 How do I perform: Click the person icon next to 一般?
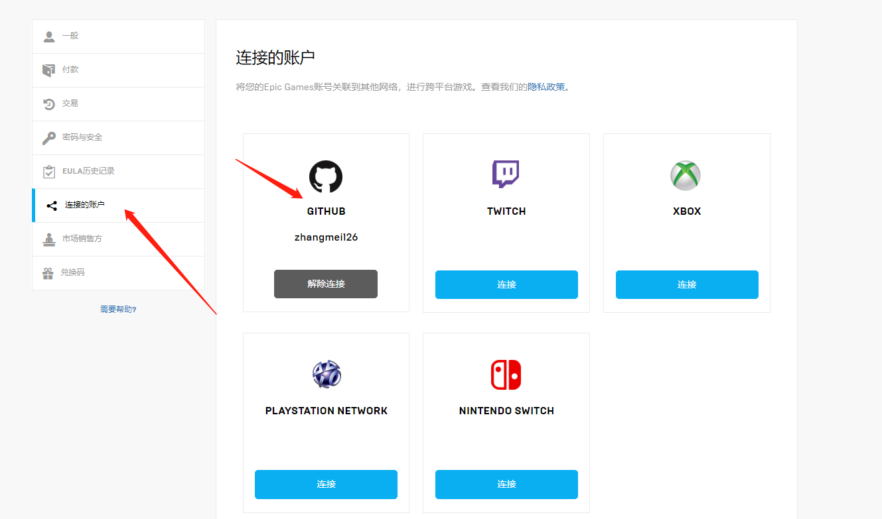49,36
